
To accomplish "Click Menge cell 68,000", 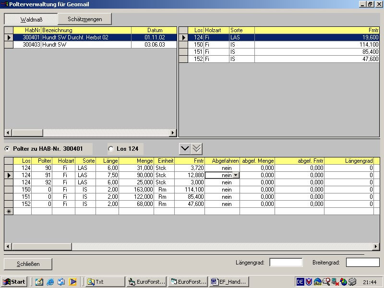I will (x=136, y=204).
